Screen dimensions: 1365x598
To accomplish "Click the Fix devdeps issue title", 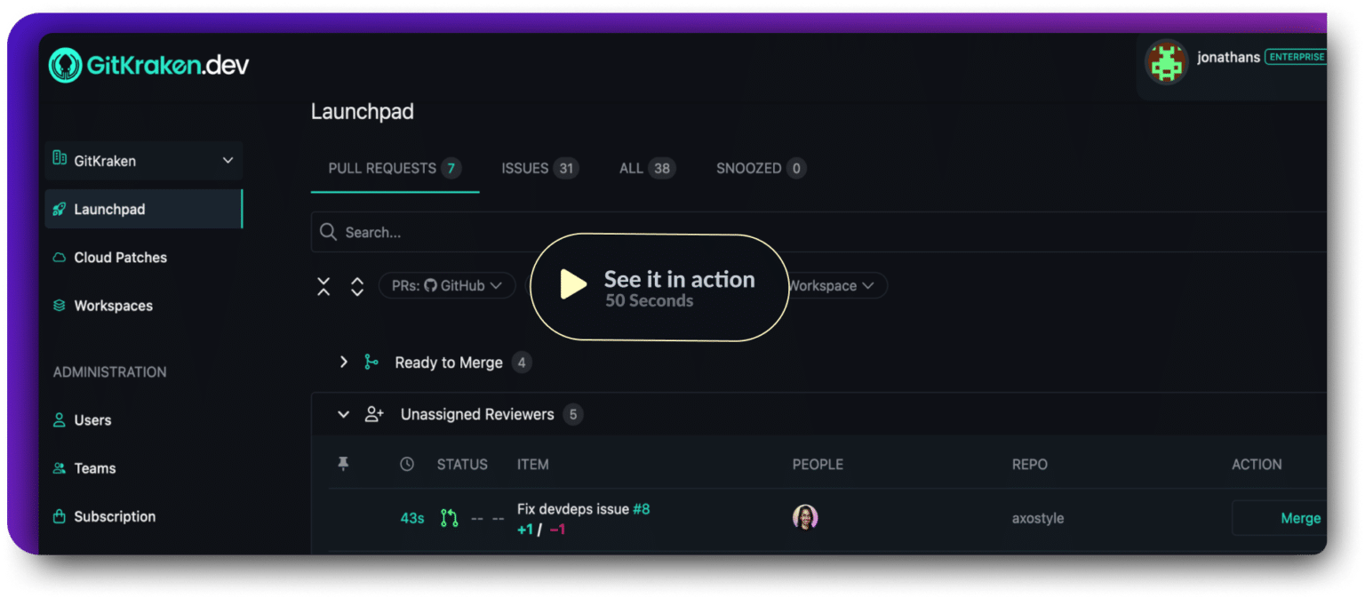I will point(573,509).
